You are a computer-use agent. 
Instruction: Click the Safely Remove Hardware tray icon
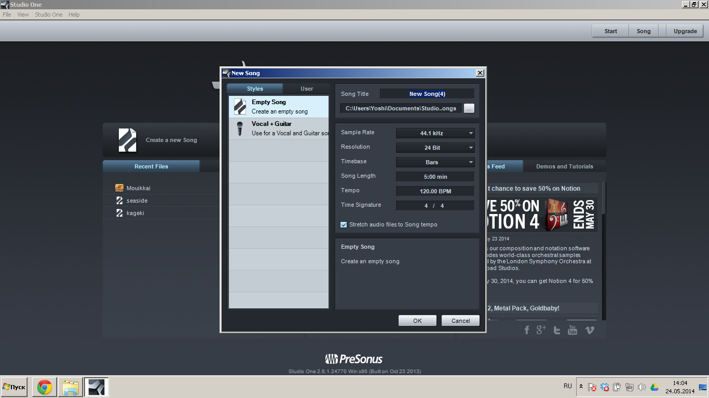pyautogui.click(x=617, y=387)
